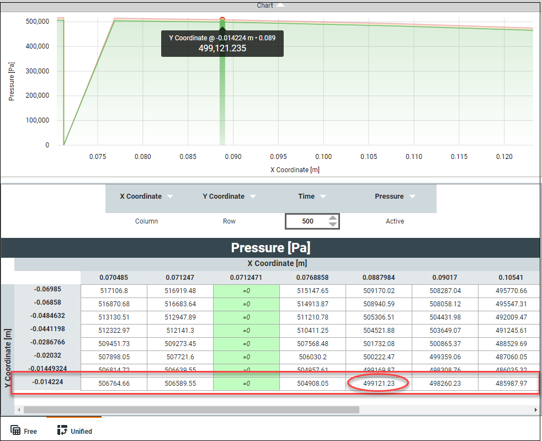Click the red data point on chart

pyautogui.click(x=222, y=20)
